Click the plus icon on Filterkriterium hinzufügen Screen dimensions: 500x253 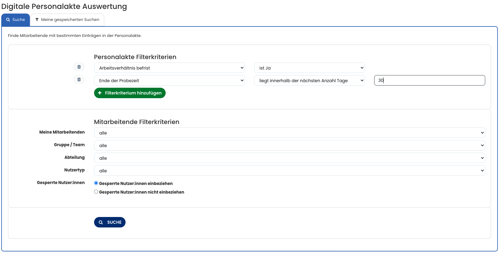(x=100, y=93)
